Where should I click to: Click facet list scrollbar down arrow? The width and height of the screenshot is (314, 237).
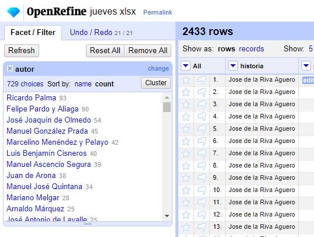click(167, 216)
